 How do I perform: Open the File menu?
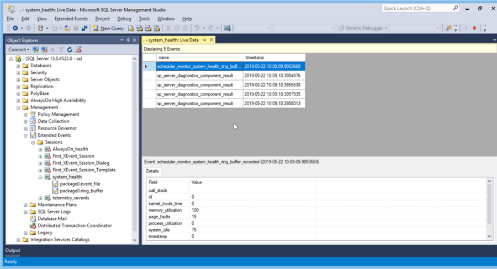click(10, 19)
